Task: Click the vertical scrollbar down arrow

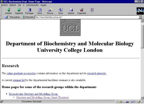Action: tap(142, 98)
